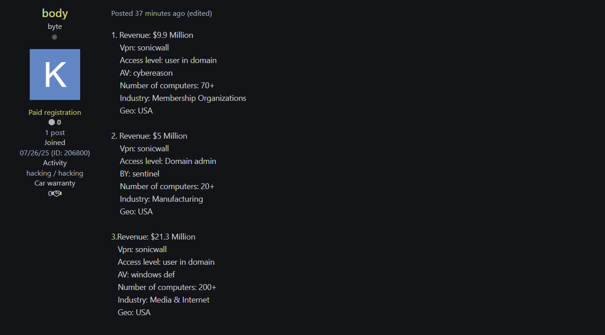Viewport: 605px width, 335px height.
Task: Click the gray reputation circle icon
Action: [x=52, y=122]
